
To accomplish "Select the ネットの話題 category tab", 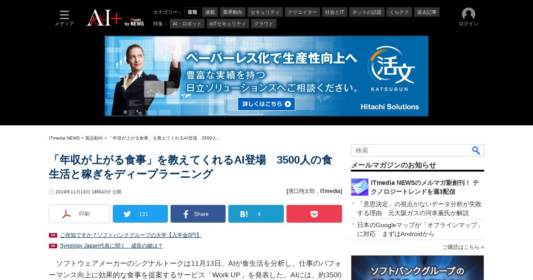I will (x=367, y=12).
